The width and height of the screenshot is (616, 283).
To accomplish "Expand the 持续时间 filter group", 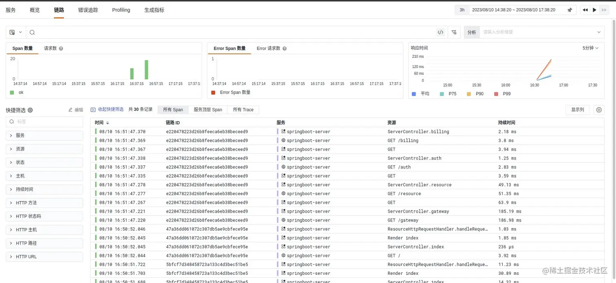I will (44, 189).
